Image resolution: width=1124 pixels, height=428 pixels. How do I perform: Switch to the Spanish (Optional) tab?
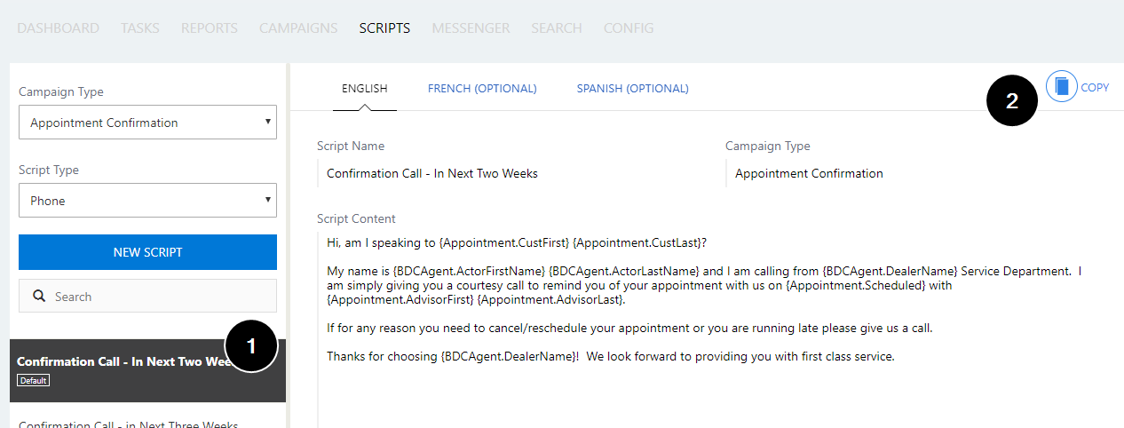[632, 89]
